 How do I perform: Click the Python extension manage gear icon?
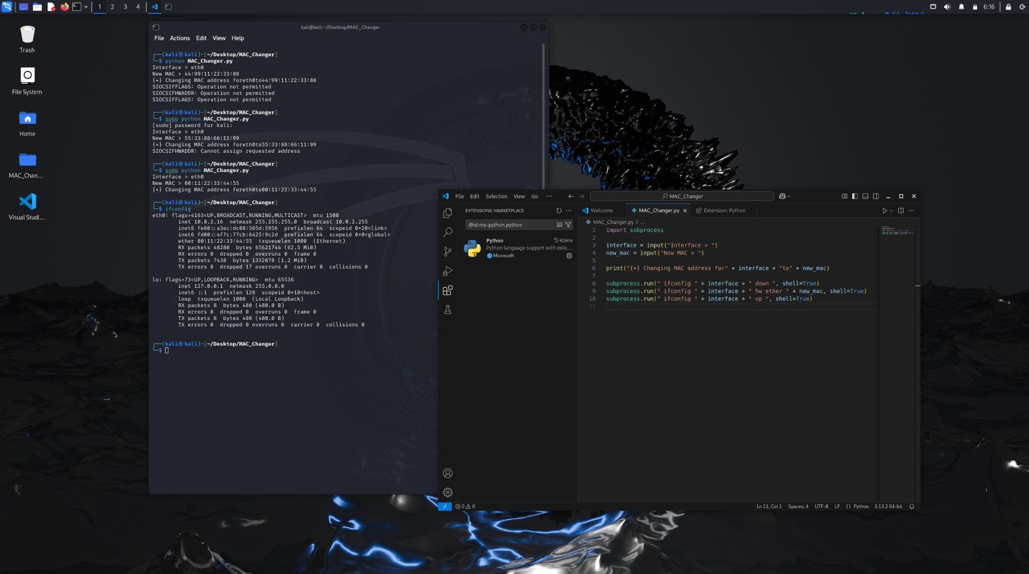coord(569,256)
